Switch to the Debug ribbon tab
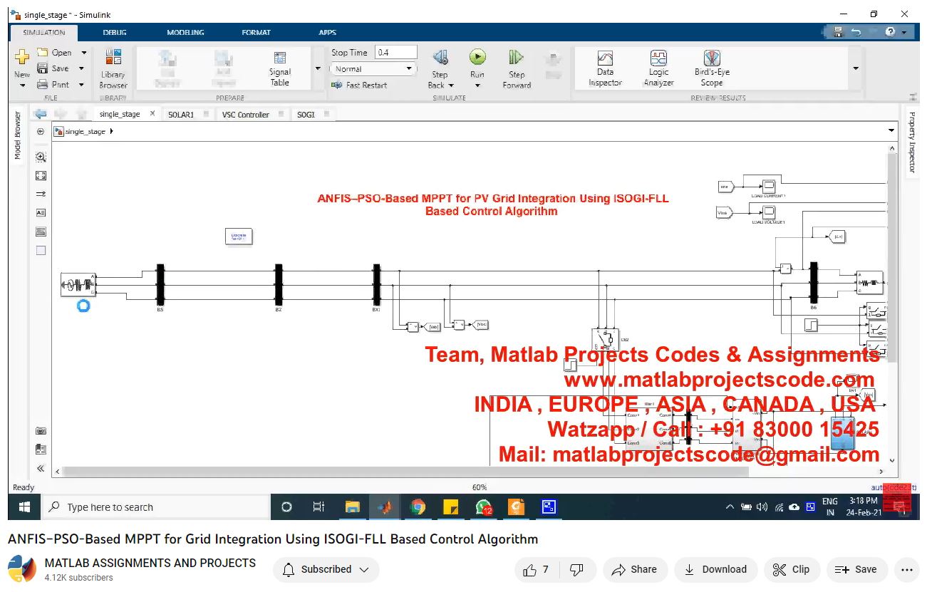Viewport: 927px width, 592px height. point(115,32)
